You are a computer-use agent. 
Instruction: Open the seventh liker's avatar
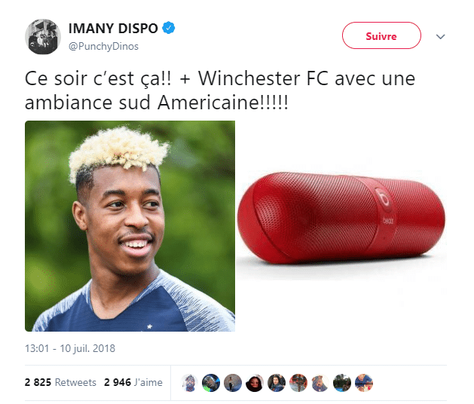(x=320, y=383)
